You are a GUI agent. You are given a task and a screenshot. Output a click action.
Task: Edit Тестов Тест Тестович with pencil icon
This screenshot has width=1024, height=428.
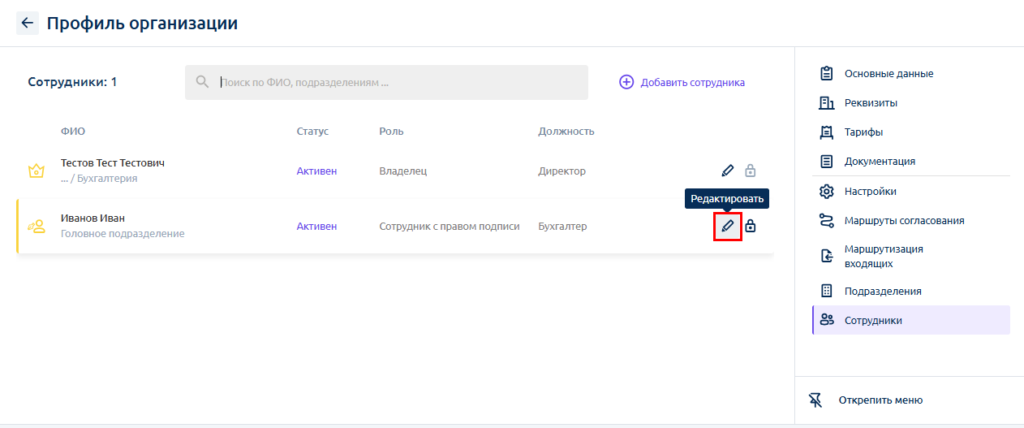[728, 171]
